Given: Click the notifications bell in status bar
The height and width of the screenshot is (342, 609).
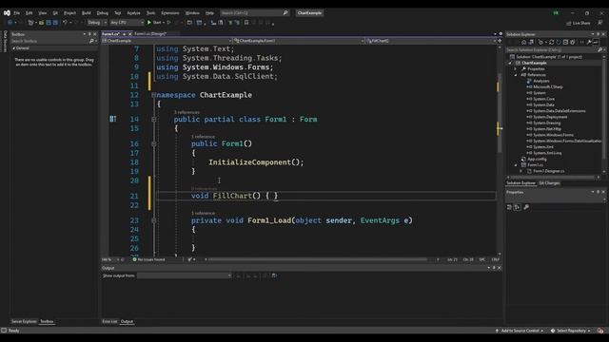Looking at the screenshot, I should click(x=600, y=331).
